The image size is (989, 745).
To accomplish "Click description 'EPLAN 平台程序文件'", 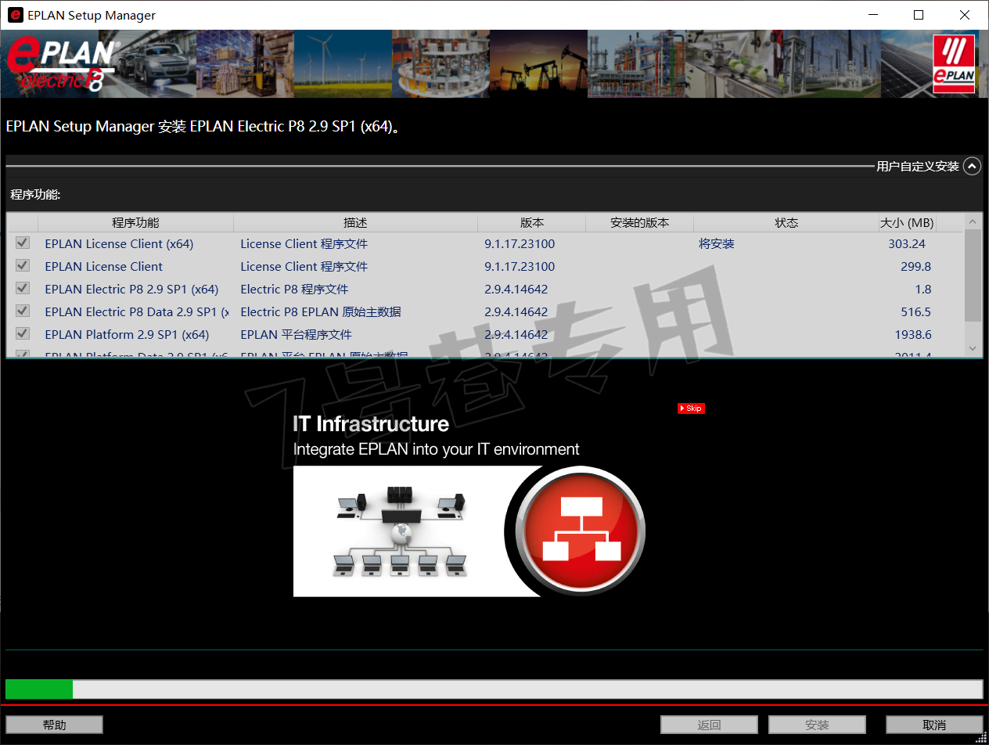I will click(296, 334).
